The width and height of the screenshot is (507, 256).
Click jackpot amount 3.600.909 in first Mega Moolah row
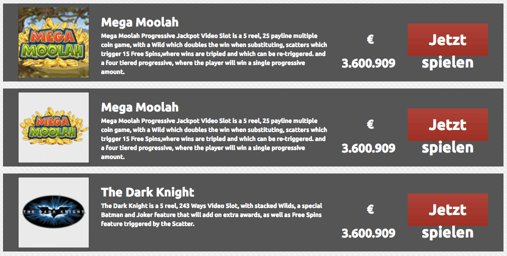click(x=369, y=63)
